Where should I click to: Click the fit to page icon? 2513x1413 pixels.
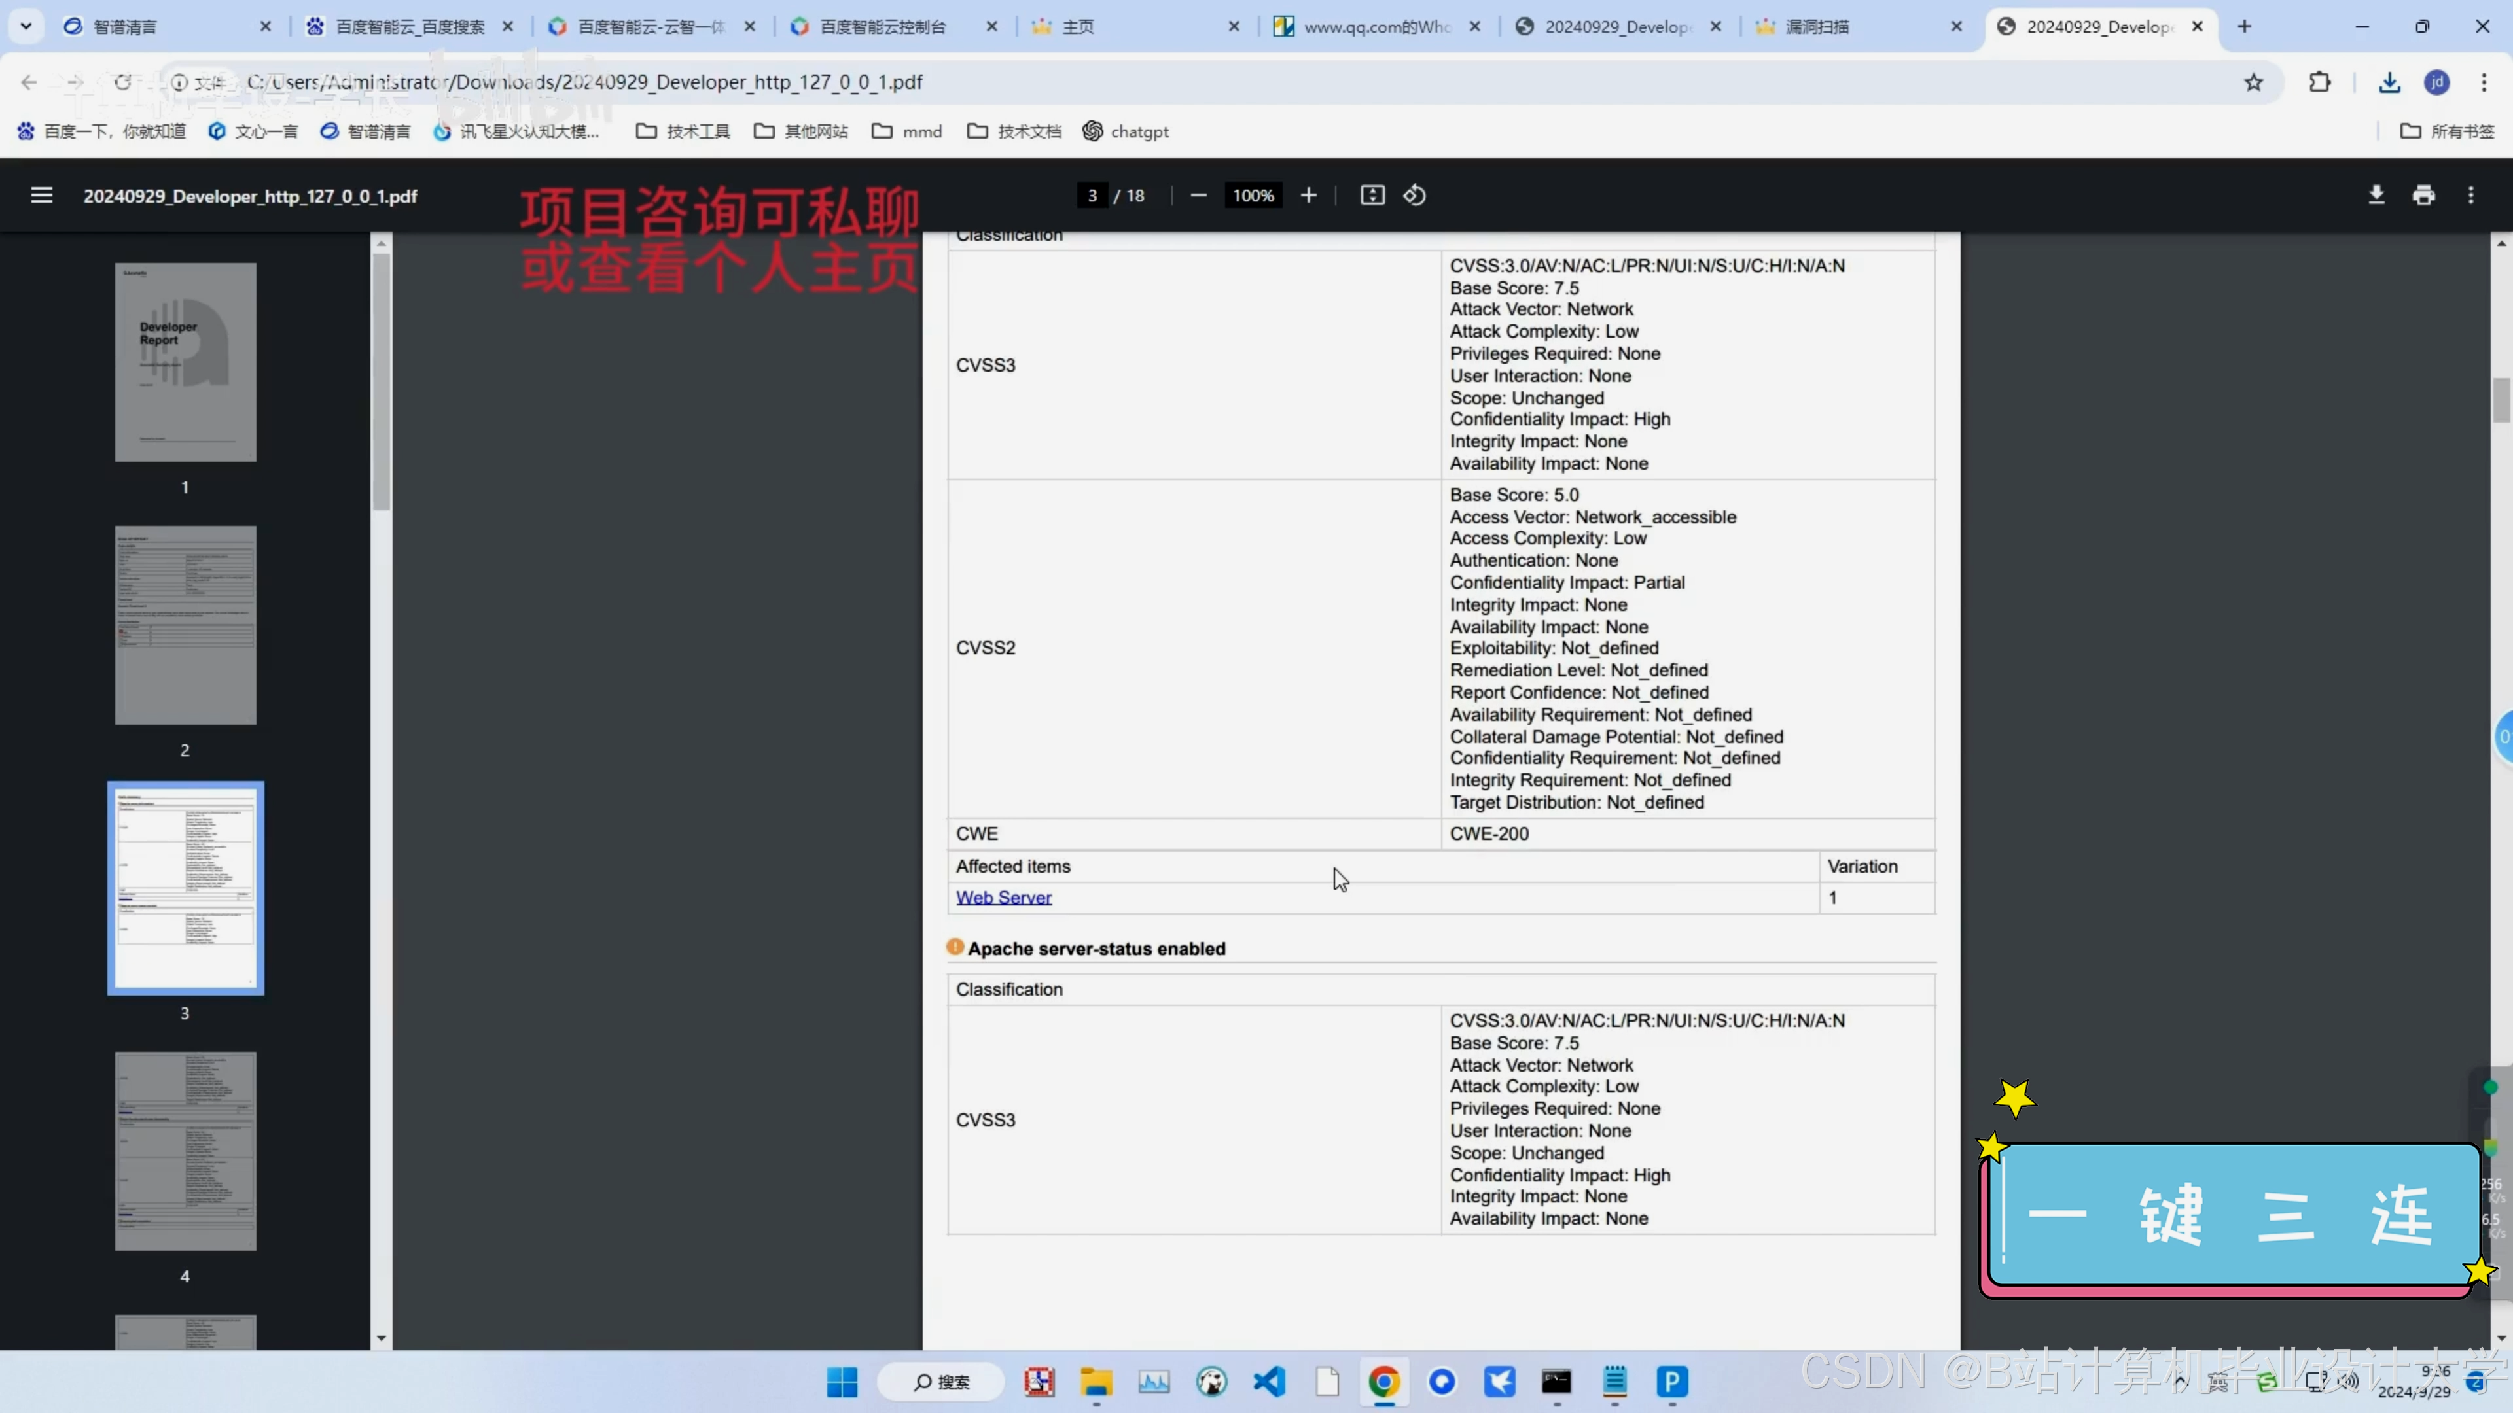(1372, 196)
